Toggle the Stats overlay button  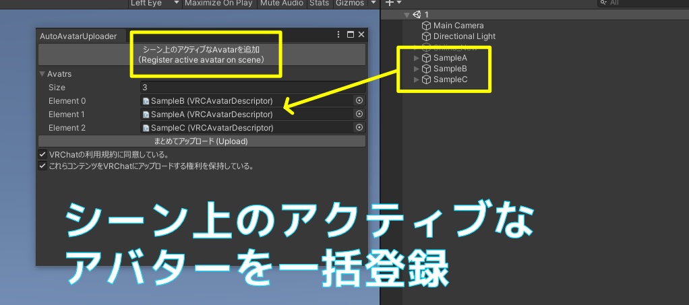[319, 3]
